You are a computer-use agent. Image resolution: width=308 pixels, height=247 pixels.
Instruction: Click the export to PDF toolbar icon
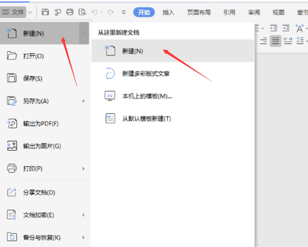[58, 12]
